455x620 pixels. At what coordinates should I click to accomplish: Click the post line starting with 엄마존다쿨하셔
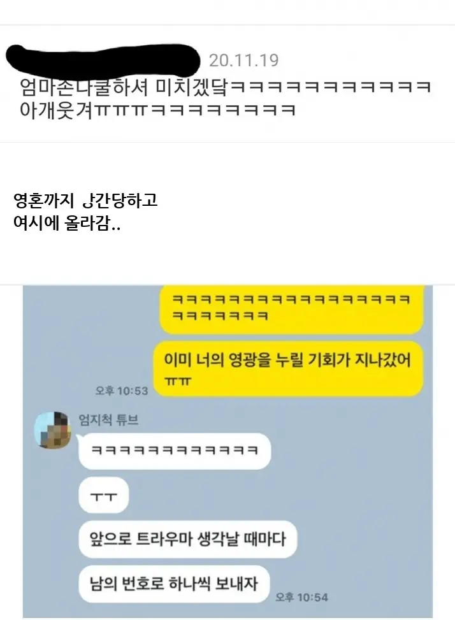tap(225, 87)
